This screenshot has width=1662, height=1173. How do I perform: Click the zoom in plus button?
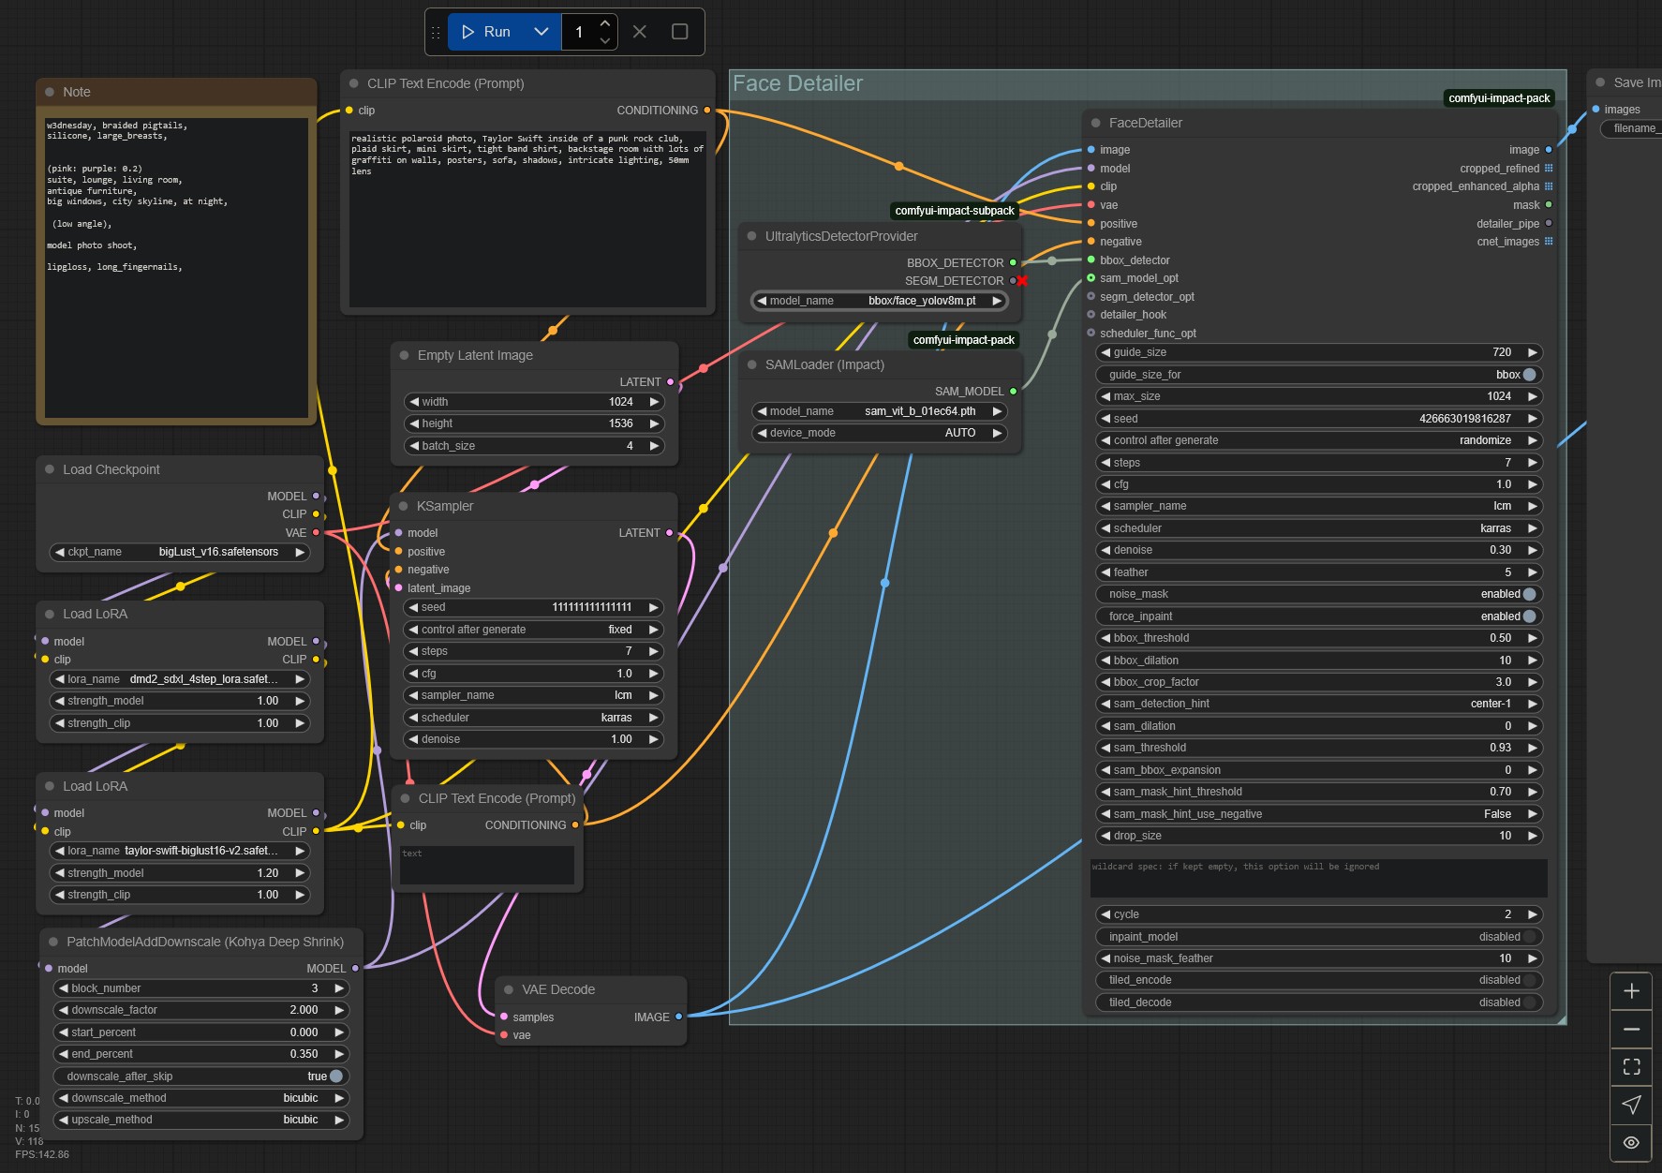[1631, 991]
